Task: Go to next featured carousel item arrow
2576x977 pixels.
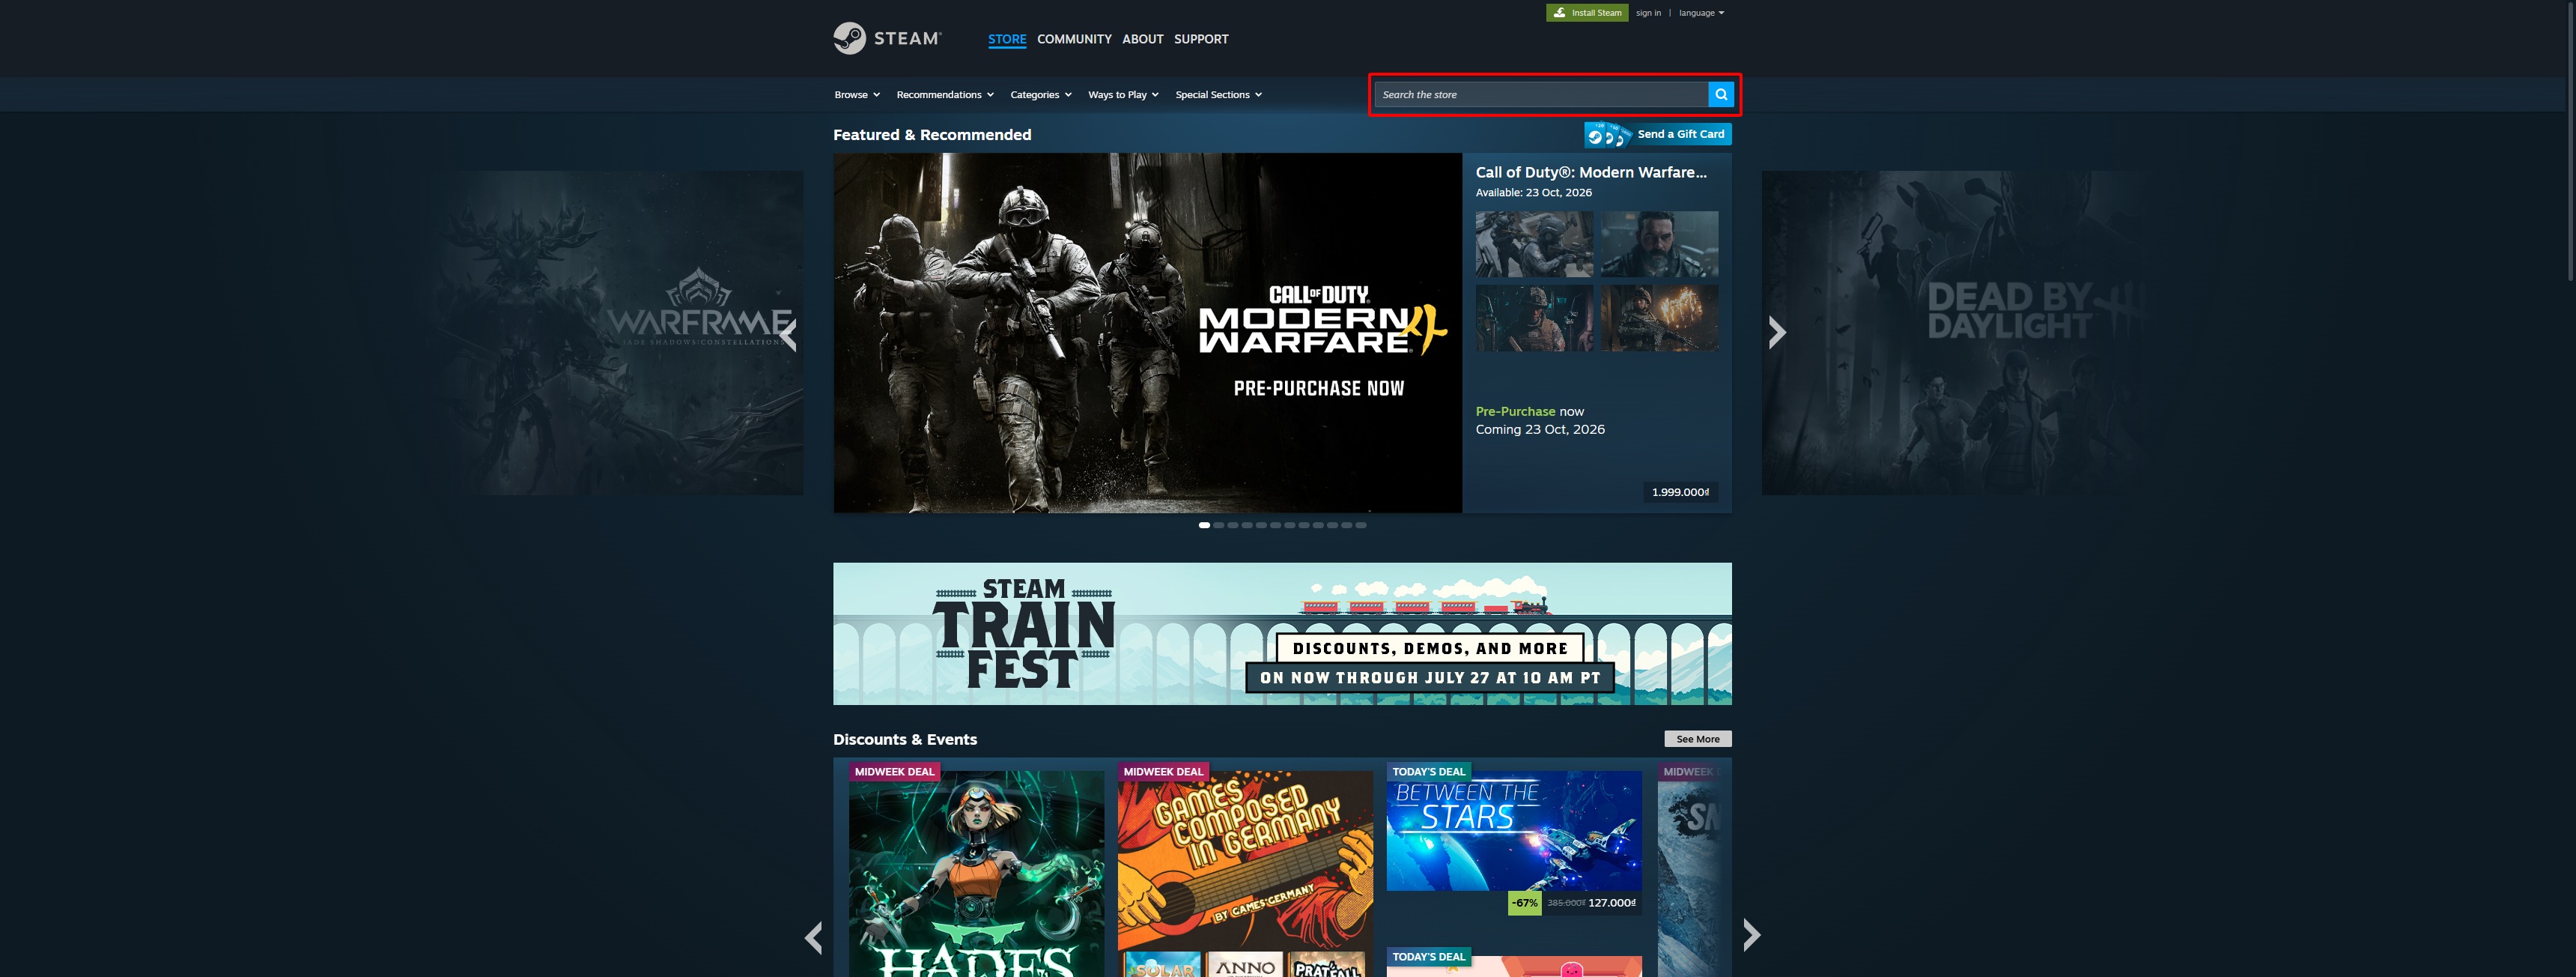Action: pyautogui.click(x=1776, y=333)
